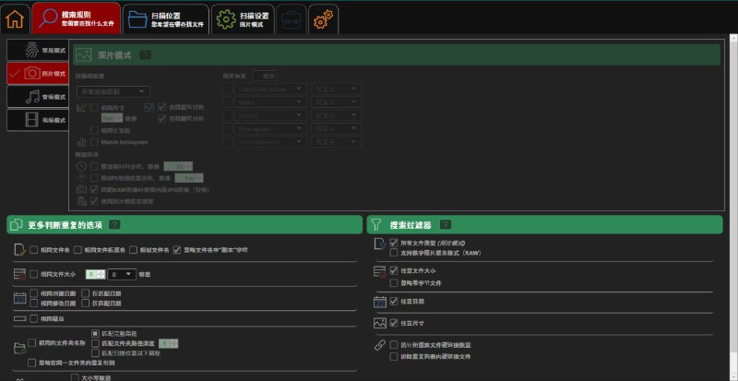Click the duplicate pages icon in 更多判断重复的选项 header
Image resolution: width=738 pixels, height=381 pixels.
(x=16, y=225)
